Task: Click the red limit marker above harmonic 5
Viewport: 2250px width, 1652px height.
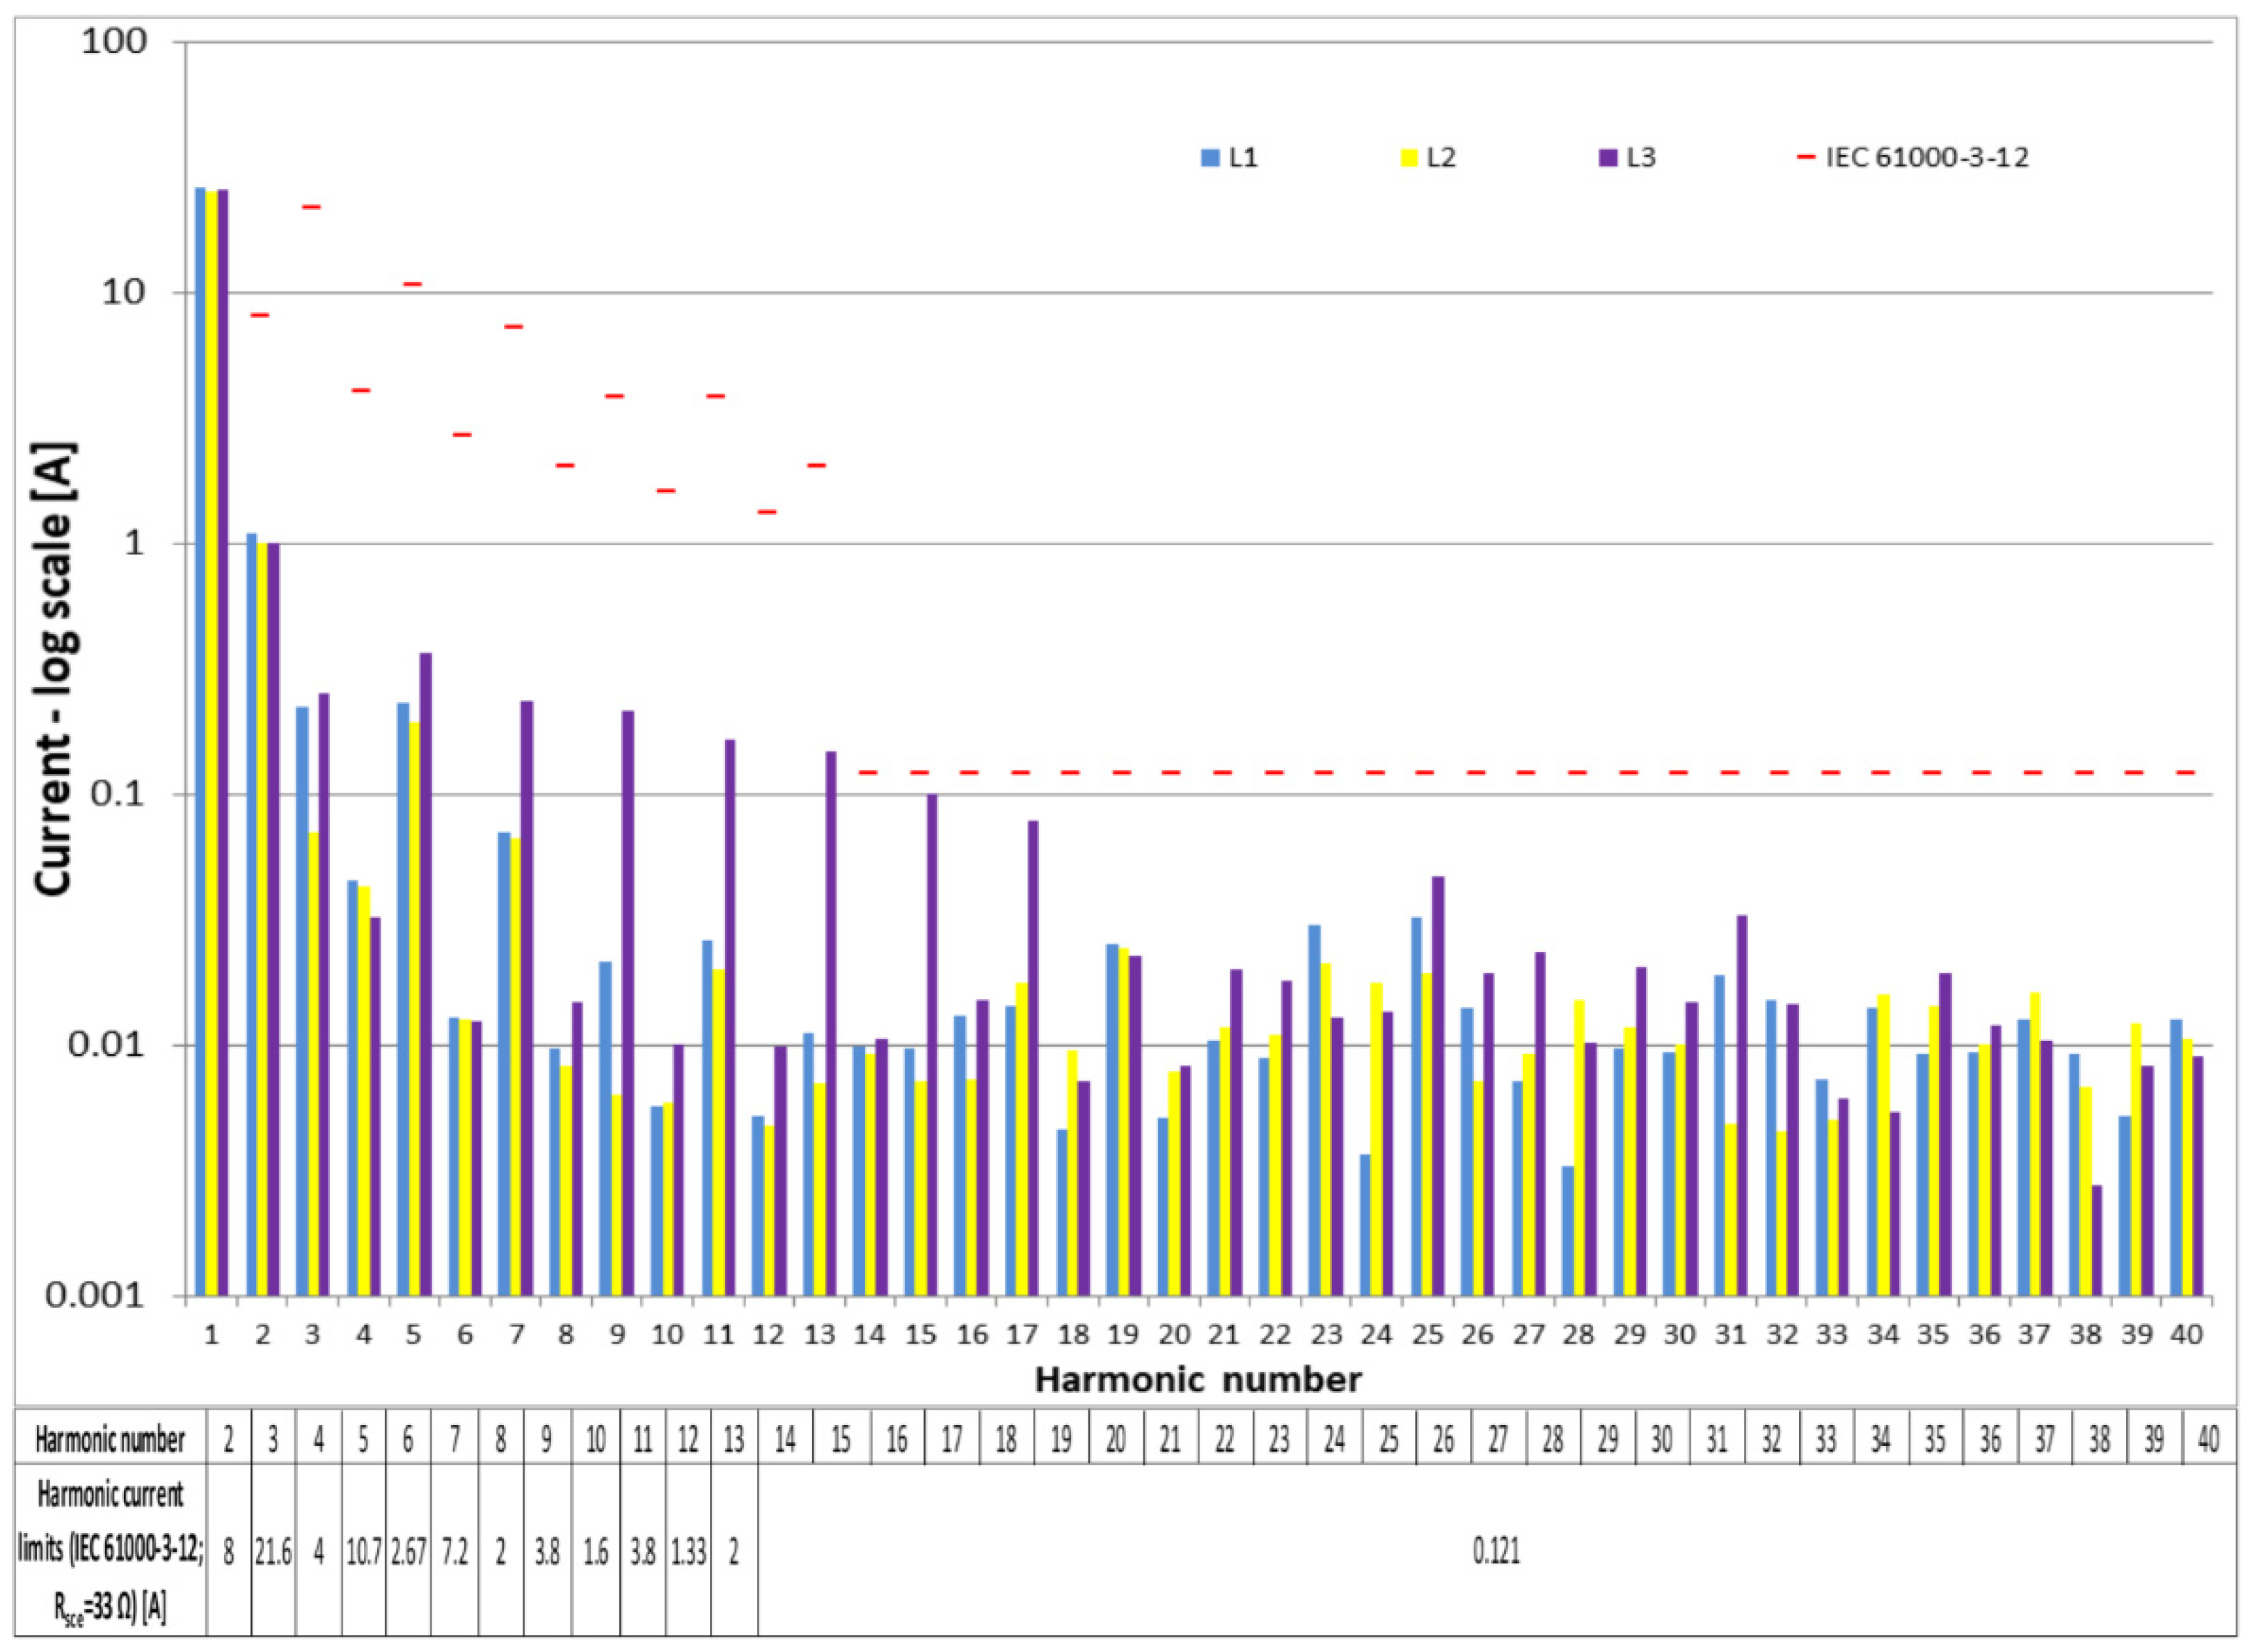Action: coord(413,284)
